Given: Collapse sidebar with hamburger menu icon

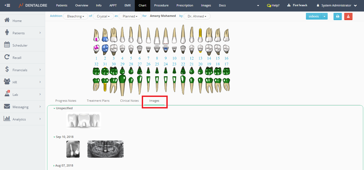Looking at the screenshot, I should pos(7,5).
